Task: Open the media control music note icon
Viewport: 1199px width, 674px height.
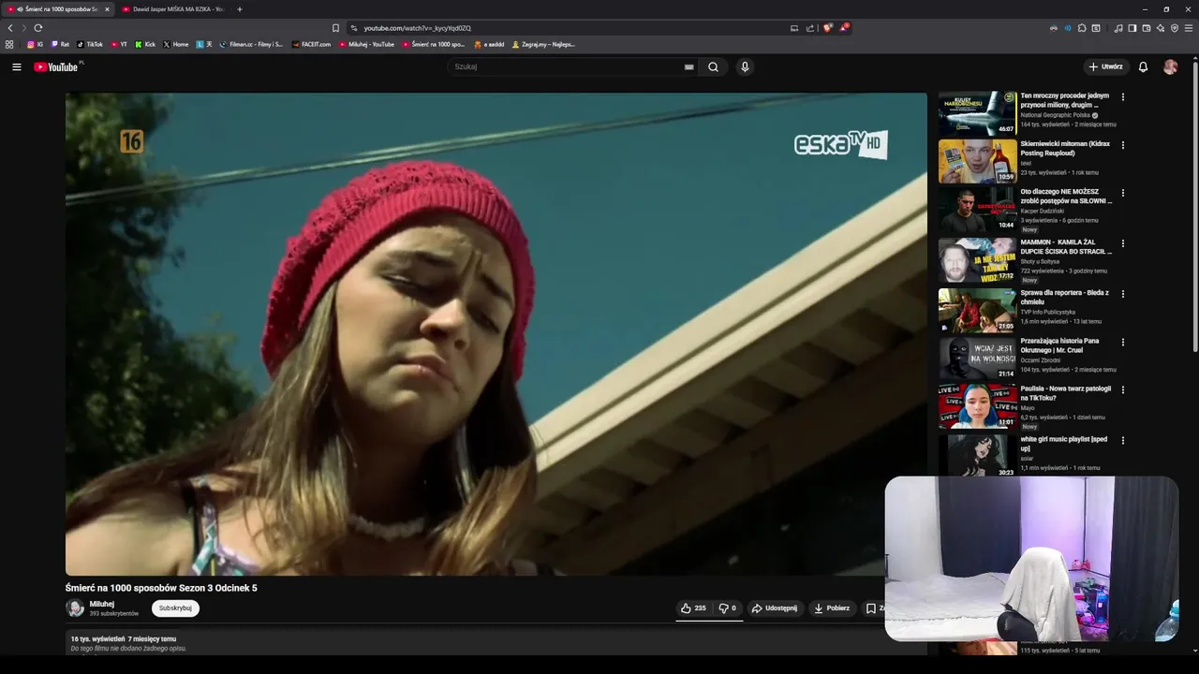Action: pyautogui.click(x=1118, y=28)
